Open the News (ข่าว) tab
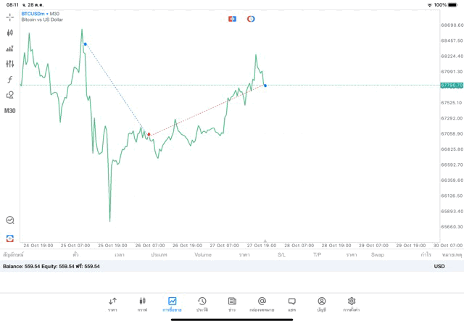The height and width of the screenshot is (324, 464). (x=232, y=304)
